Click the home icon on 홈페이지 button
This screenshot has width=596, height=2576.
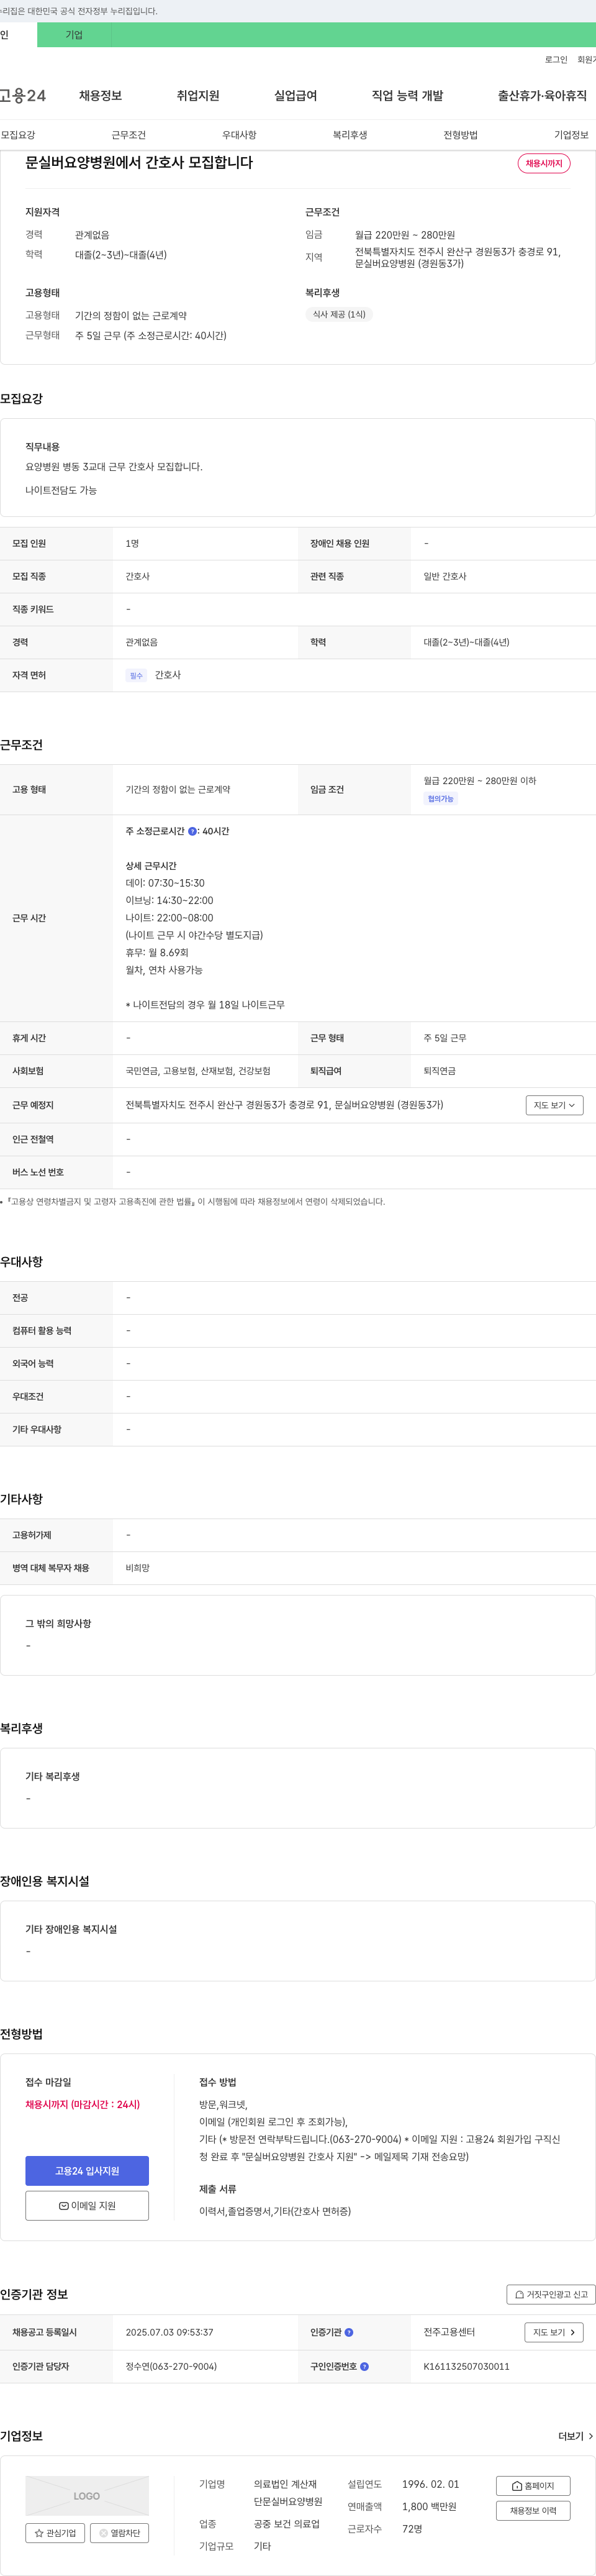click(x=517, y=2485)
